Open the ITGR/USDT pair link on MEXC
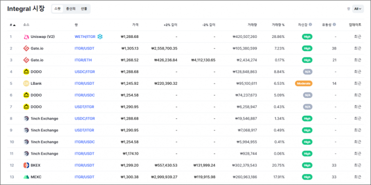 [84, 177]
